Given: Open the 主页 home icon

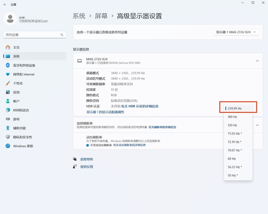Looking at the screenshot, I should pyautogui.click(x=8, y=47).
